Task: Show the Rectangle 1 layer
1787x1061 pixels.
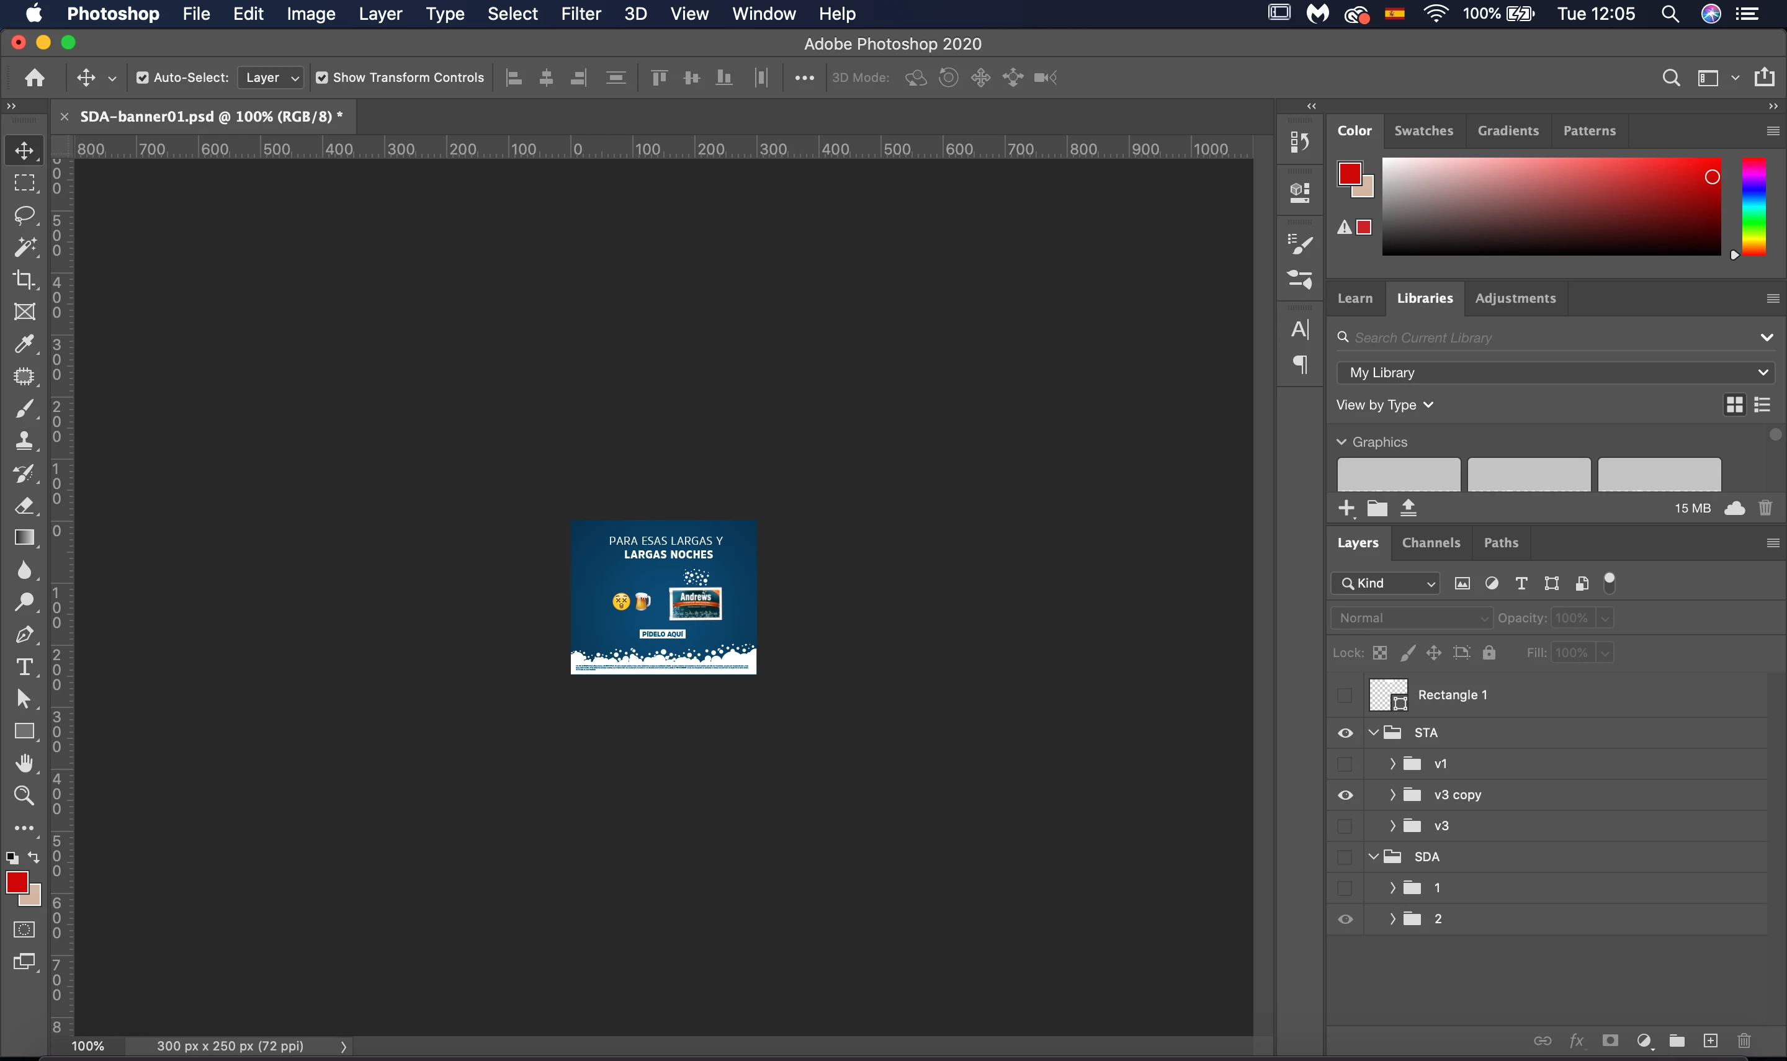Action: point(1345,695)
